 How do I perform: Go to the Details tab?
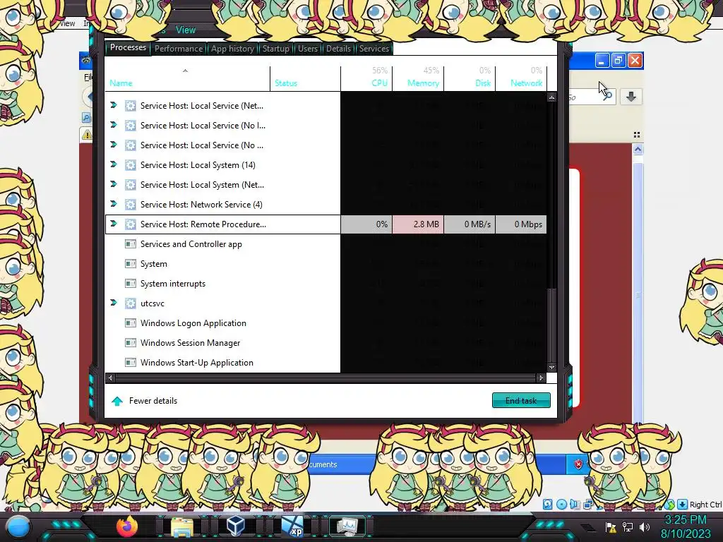338,49
